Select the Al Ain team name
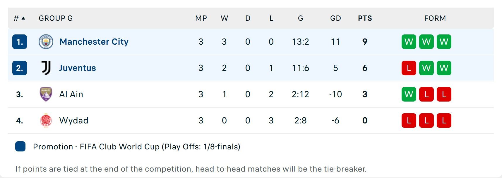 (71, 94)
